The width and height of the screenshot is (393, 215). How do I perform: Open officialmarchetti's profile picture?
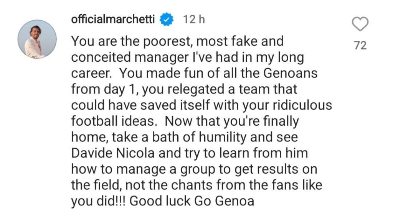click(x=37, y=39)
